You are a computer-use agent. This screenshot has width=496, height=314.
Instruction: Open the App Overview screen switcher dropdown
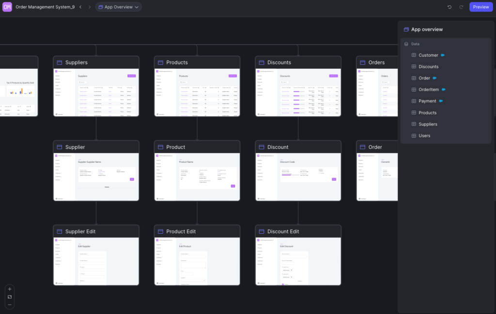[118, 7]
